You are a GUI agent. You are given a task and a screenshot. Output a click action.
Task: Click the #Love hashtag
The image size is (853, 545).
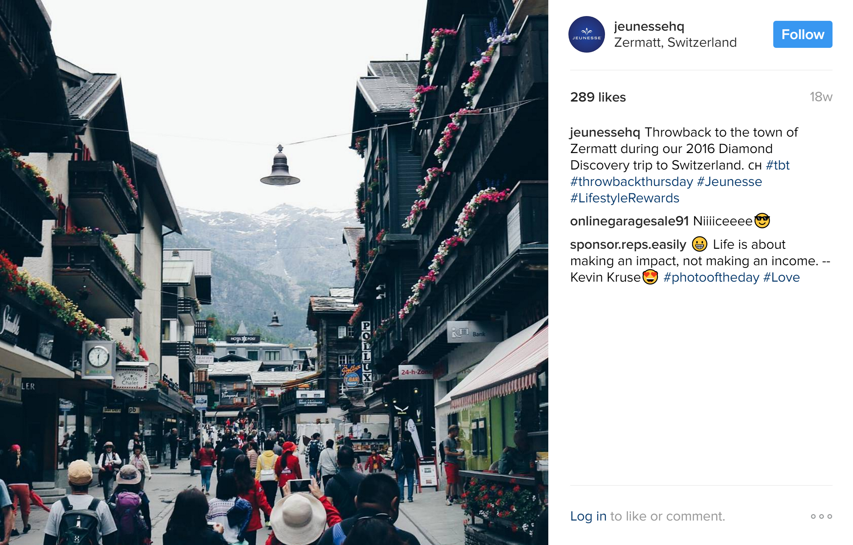click(781, 277)
